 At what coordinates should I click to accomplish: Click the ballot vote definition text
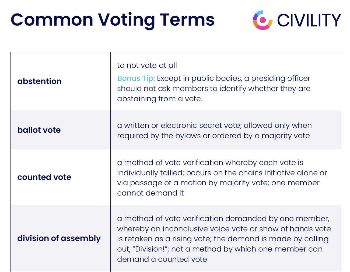[214, 131]
